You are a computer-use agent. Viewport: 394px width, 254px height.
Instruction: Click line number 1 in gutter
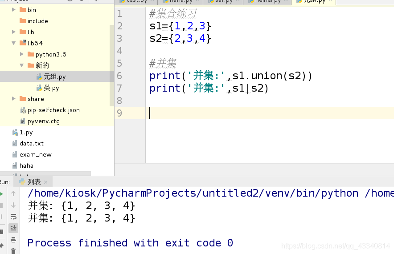click(119, 13)
